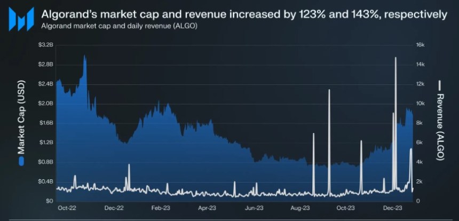Click the 8k revenue axis label
Image resolution: width=459 pixels, height=221 pixels.
[x=419, y=123]
